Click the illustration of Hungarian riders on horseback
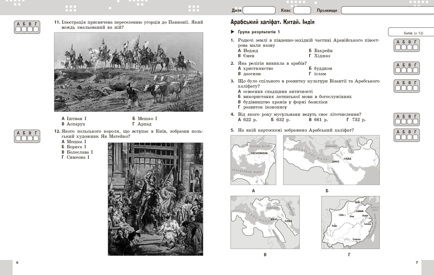The height and width of the screenshot is (275, 434). [x=128, y=72]
